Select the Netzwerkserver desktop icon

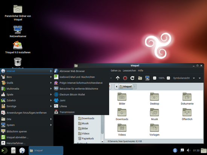point(18,32)
